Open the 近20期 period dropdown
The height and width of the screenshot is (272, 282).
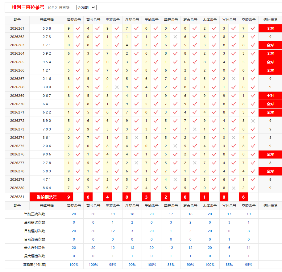(x=86, y=7)
